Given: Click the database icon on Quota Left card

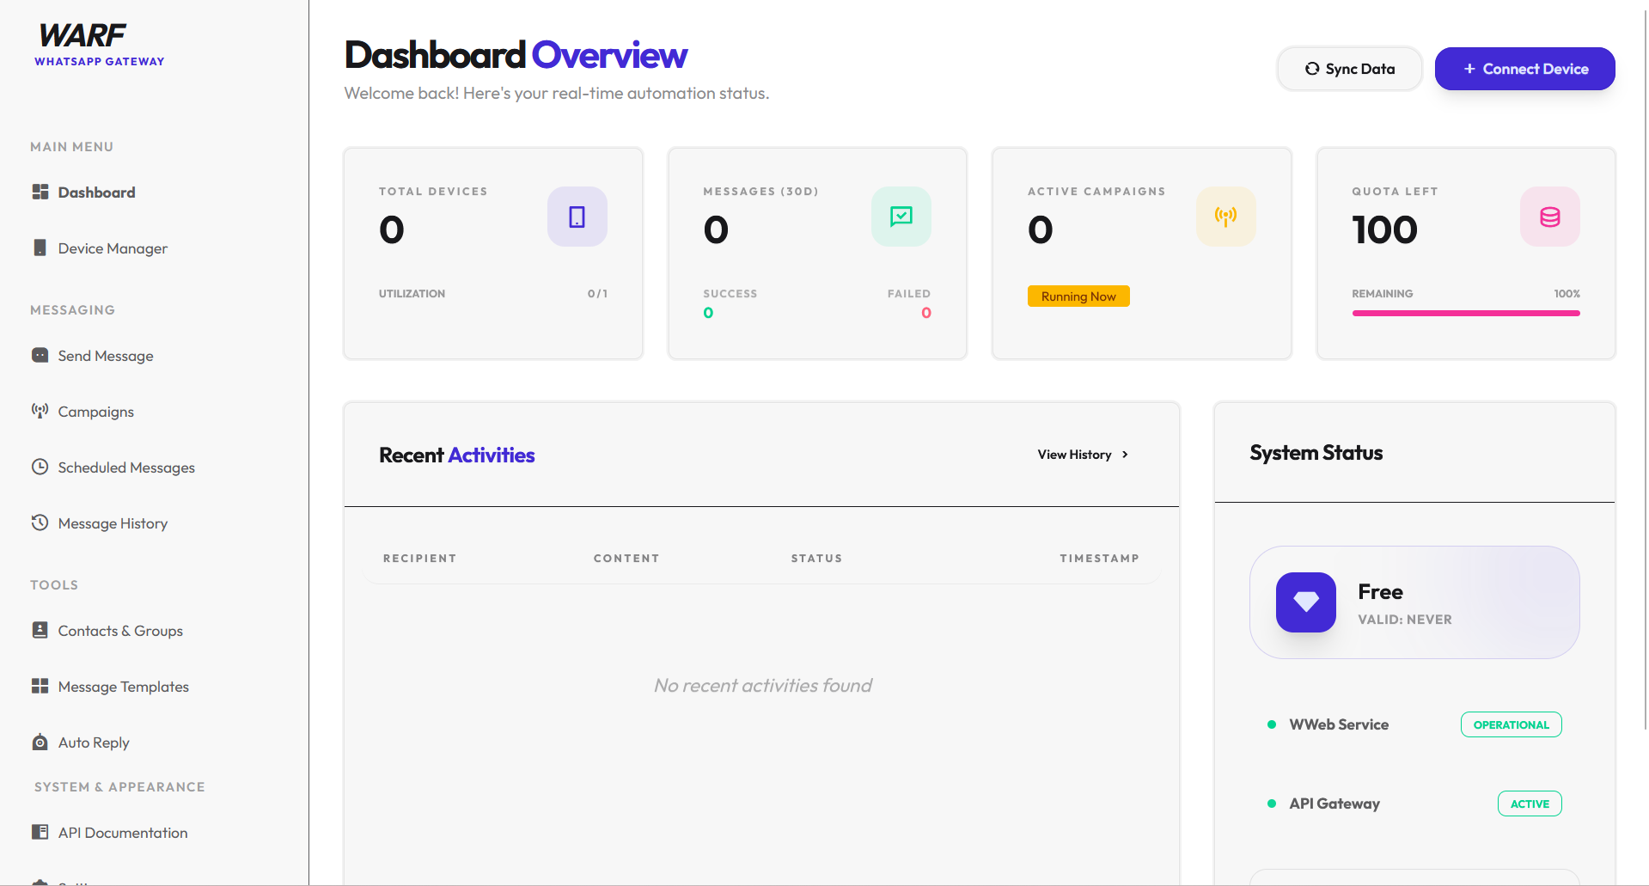Looking at the screenshot, I should pyautogui.click(x=1549, y=217).
